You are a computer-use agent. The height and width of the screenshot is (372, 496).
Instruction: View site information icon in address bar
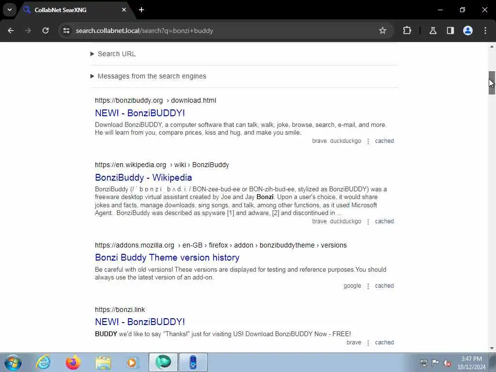point(66,31)
